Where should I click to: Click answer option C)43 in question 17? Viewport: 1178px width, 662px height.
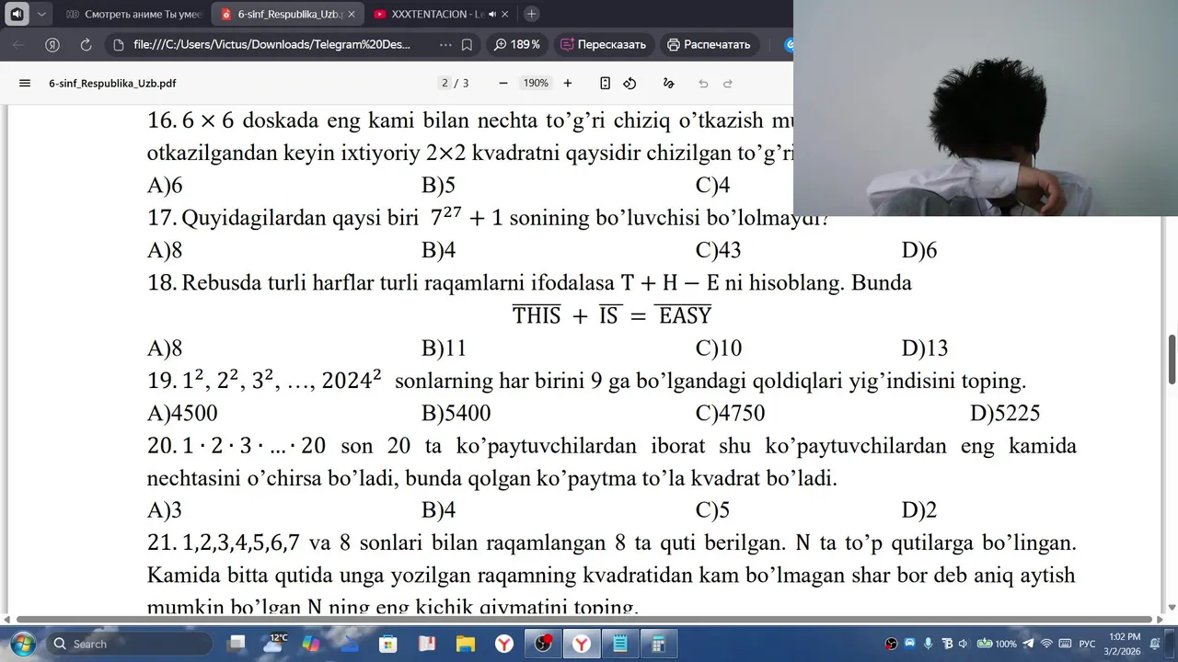[719, 250]
